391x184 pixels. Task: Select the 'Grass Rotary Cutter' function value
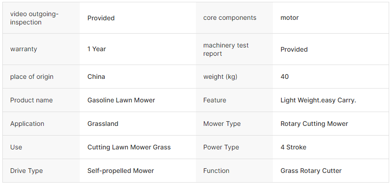point(311,171)
